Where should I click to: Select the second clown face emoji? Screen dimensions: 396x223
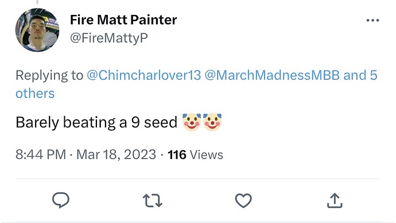click(212, 122)
